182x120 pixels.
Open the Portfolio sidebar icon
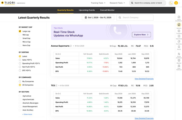click(x=179, y=41)
